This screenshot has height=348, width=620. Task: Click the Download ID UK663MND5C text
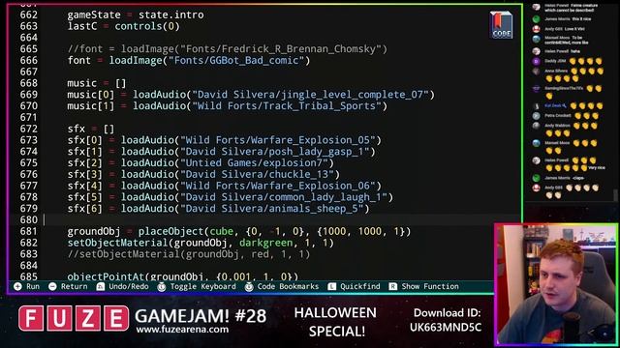(x=446, y=320)
